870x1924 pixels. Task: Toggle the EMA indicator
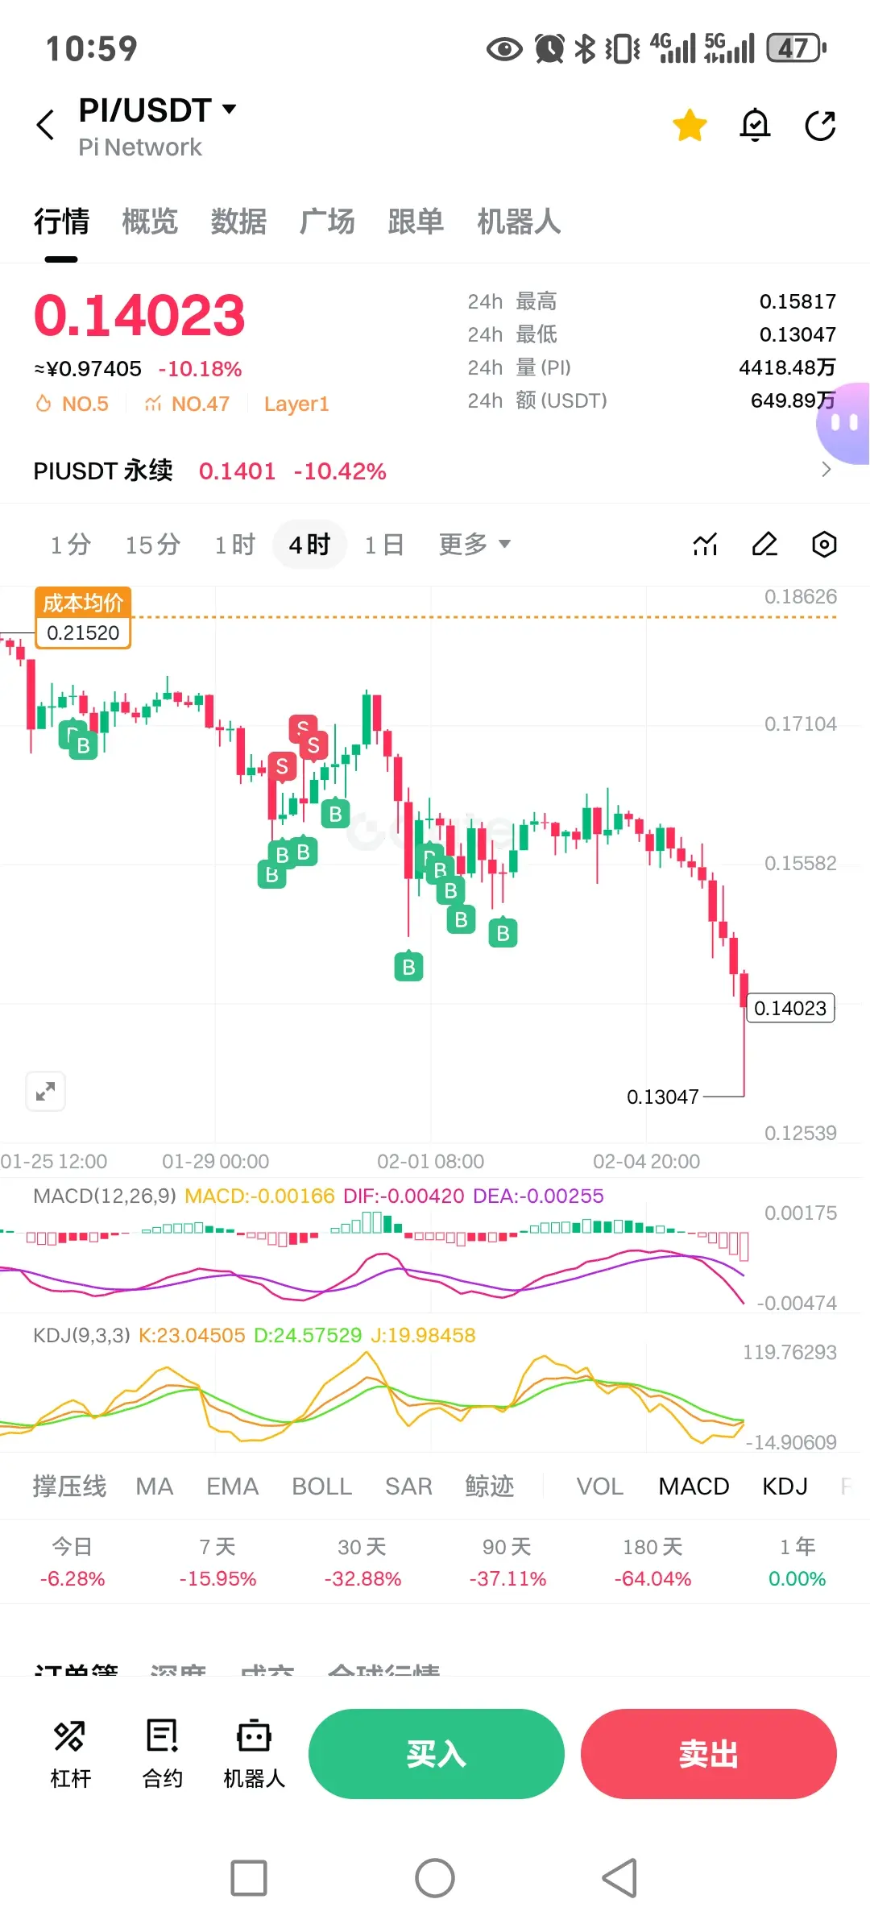click(x=232, y=1487)
